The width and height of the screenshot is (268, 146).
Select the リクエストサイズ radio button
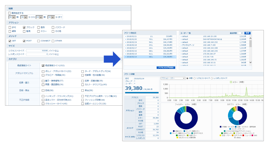coord(194,78)
